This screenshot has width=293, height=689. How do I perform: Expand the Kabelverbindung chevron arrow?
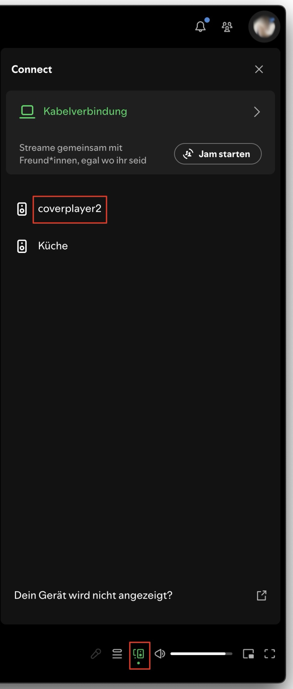(x=257, y=112)
